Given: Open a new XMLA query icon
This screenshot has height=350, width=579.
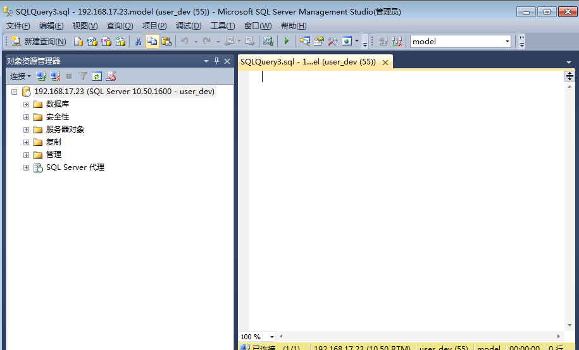Looking at the screenshot, I should (x=120, y=41).
